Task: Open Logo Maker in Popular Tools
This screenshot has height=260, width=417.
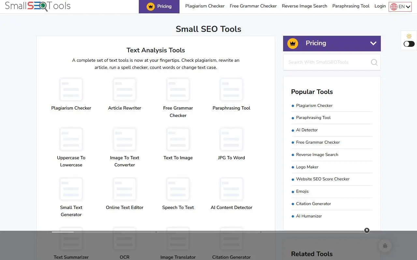Action: (x=307, y=167)
